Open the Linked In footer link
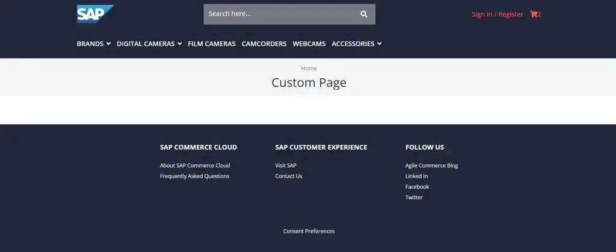Viewport: 616px width, 252px height. (416, 176)
